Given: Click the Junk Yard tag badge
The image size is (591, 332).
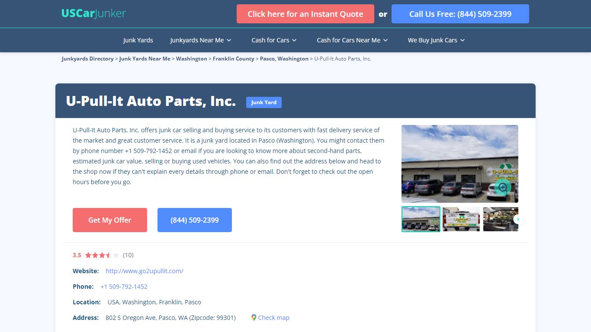Looking at the screenshot, I should 264,102.
